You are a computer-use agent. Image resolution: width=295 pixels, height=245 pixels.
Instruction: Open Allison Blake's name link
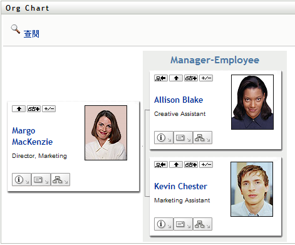[x=179, y=100]
